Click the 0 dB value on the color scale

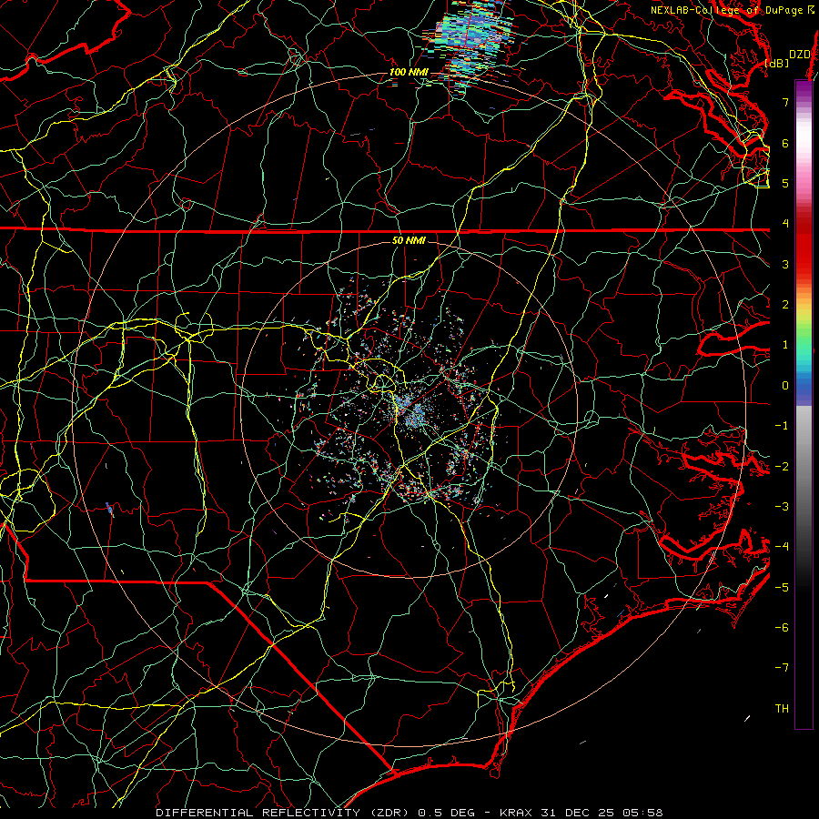(785, 386)
